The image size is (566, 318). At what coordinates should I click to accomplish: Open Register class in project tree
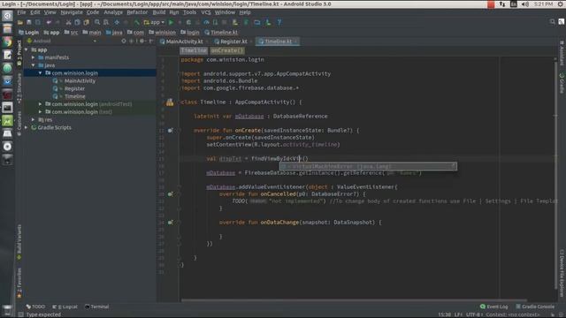[x=74, y=88]
